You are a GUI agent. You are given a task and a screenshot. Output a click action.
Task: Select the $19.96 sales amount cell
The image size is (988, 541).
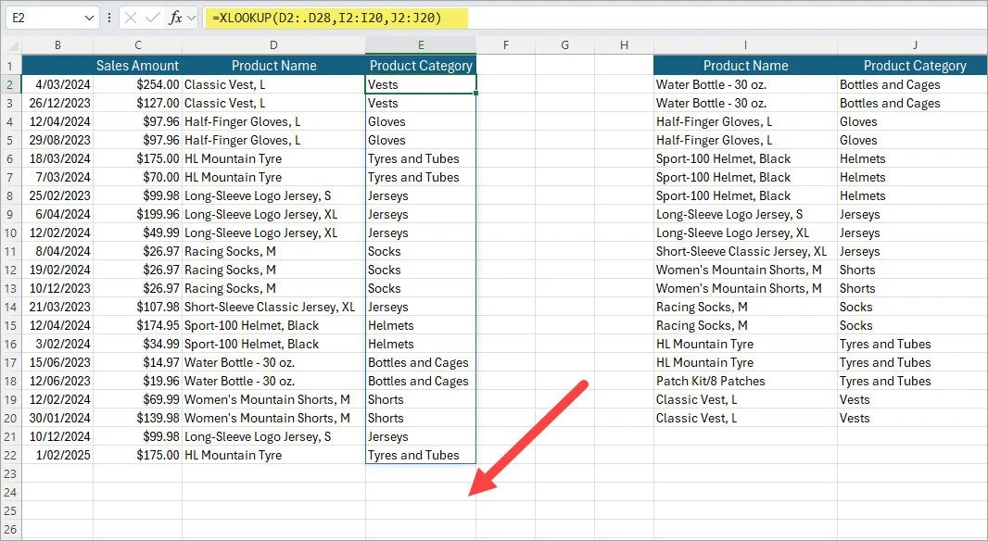pyautogui.click(x=138, y=381)
